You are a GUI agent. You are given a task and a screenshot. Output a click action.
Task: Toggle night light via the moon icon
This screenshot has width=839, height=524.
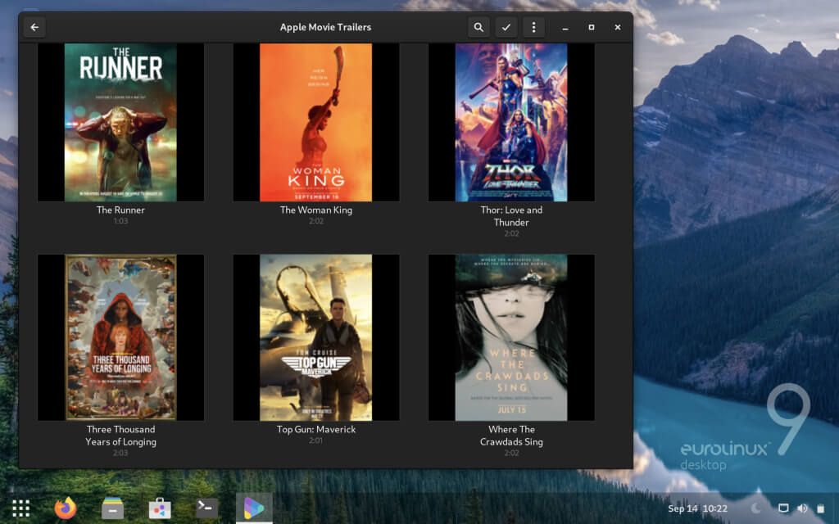(x=755, y=508)
